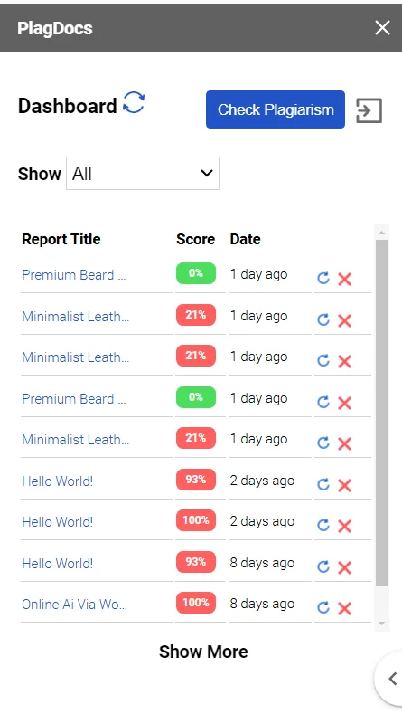The image size is (402, 714).
Task: Click the report list scrollbar up arrow
Action: (x=381, y=233)
